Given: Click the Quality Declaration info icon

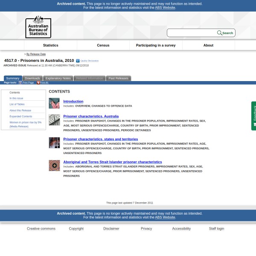Looking at the screenshot, I should pyautogui.click(x=78, y=61).
